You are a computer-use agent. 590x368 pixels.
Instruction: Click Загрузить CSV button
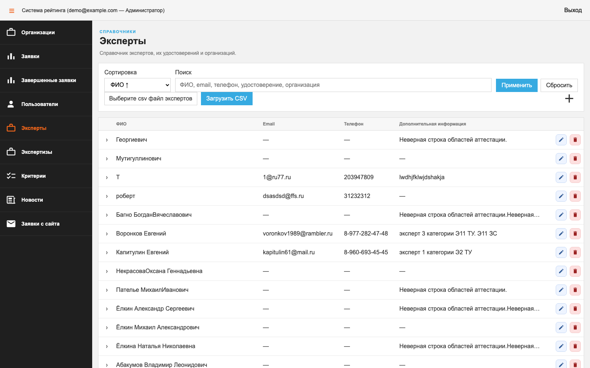(x=227, y=99)
